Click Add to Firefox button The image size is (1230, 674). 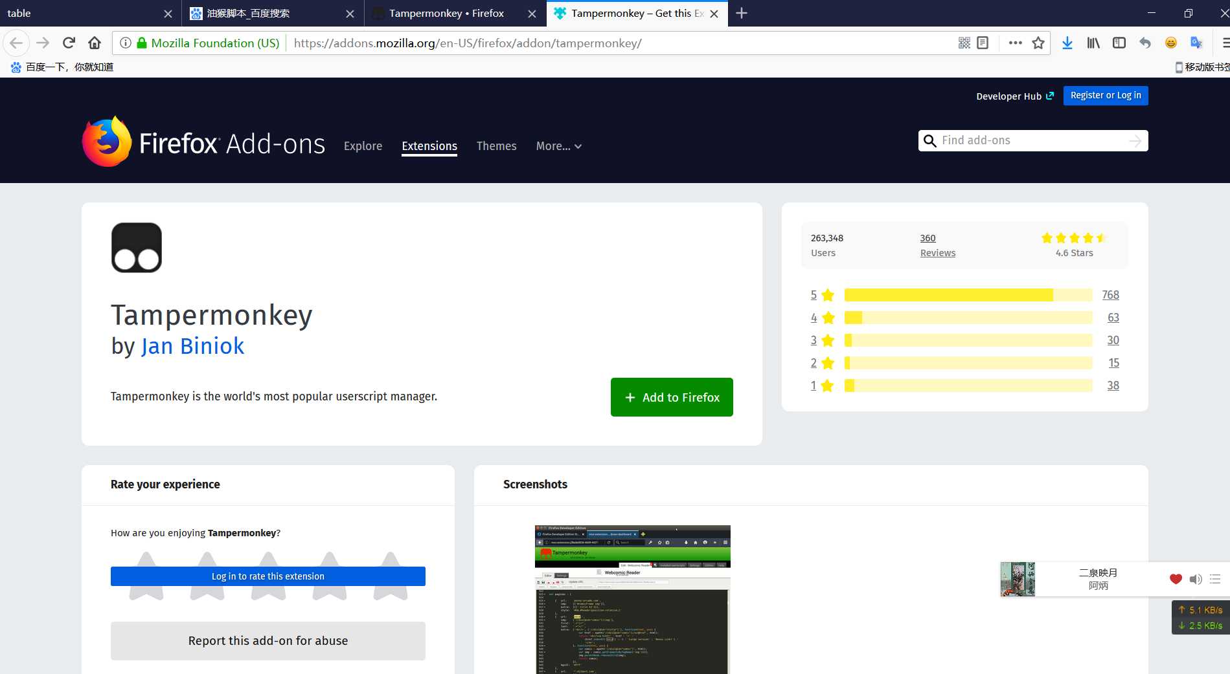pyautogui.click(x=672, y=397)
